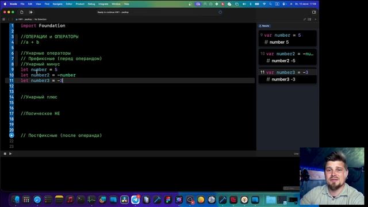Screen dimensions: 368x207
Task: Run the playground with the bottom play button
Action: [10, 154]
